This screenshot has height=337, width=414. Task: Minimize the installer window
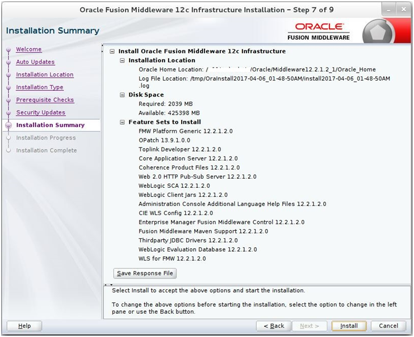388,10
